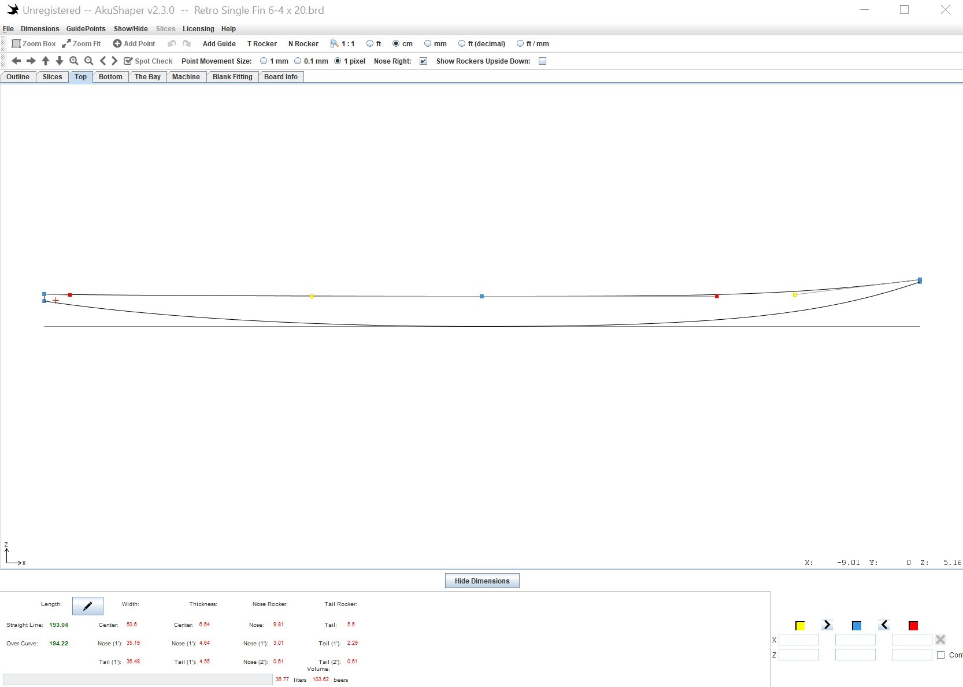The width and height of the screenshot is (963, 687).
Task: Click the yellow handle X coordinate field
Action: 799,640
